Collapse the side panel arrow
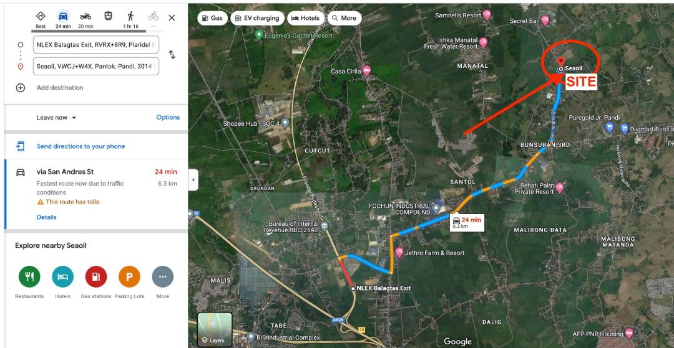674x348 pixels. tap(193, 180)
